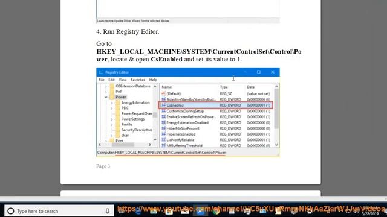Image resolution: width=387 pixels, height=217 pixels.
Task: Minimize the Registry Editor window
Action: pyautogui.click(x=245, y=72)
